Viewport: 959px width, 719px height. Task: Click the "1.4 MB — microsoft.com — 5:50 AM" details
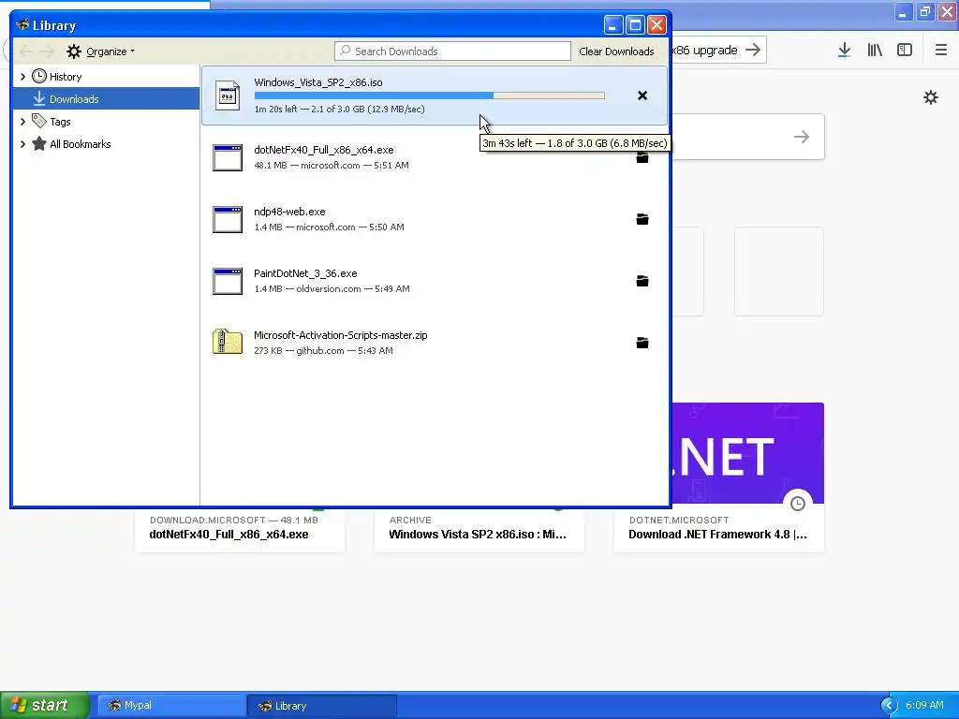point(329,227)
